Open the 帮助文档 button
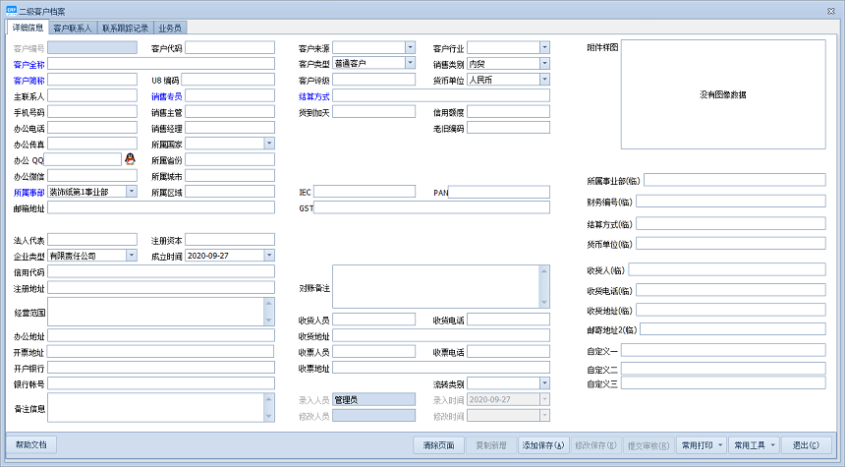845x467 pixels. coord(31,445)
